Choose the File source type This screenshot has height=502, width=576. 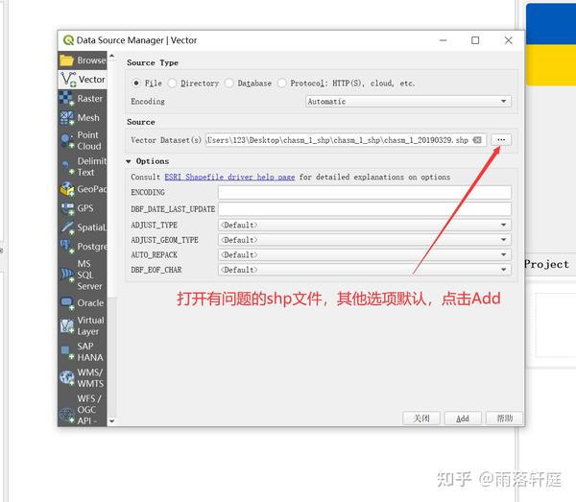tap(136, 84)
